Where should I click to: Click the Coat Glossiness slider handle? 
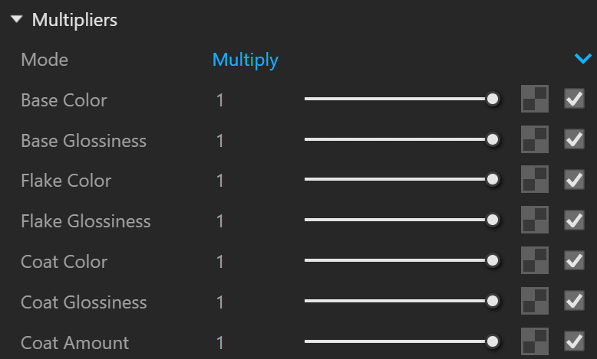click(x=493, y=302)
